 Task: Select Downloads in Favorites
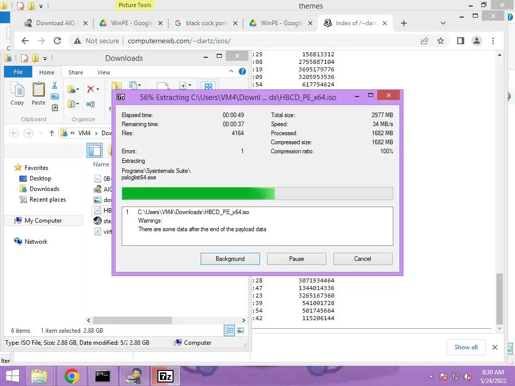(44, 189)
